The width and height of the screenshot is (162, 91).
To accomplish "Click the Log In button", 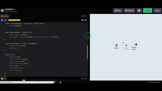I will 157,10.
